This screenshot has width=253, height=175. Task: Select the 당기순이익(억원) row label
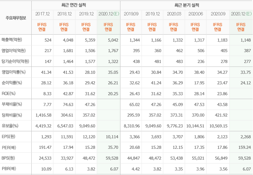tap(15, 61)
